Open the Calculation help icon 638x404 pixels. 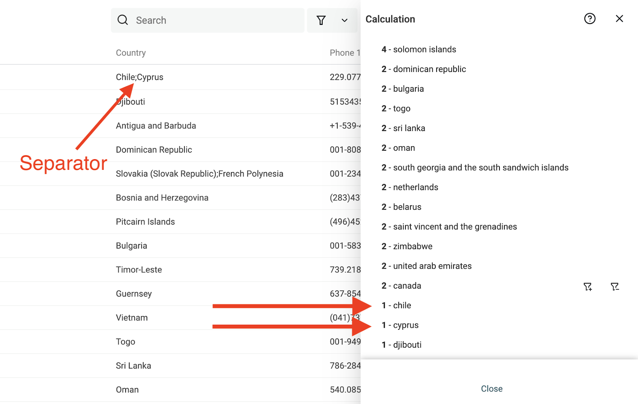pyautogui.click(x=590, y=19)
